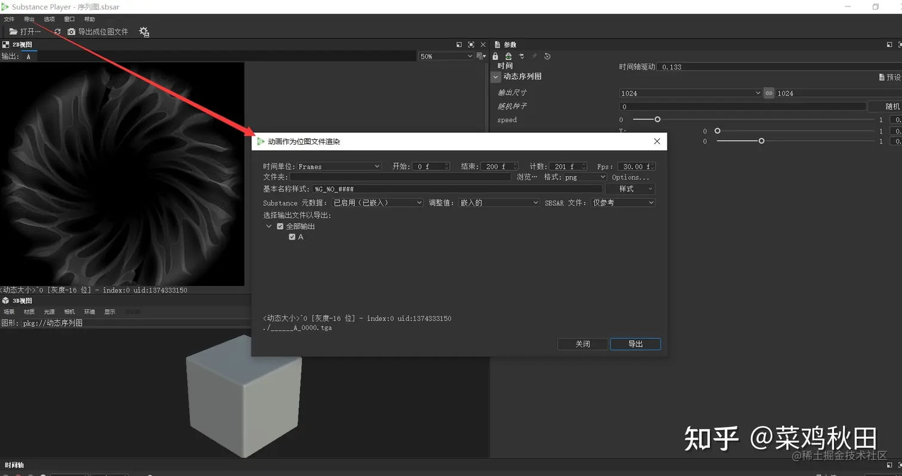Open the gear settings icon in the toolbar
The image size is (902, 476).
click(144, 32)
